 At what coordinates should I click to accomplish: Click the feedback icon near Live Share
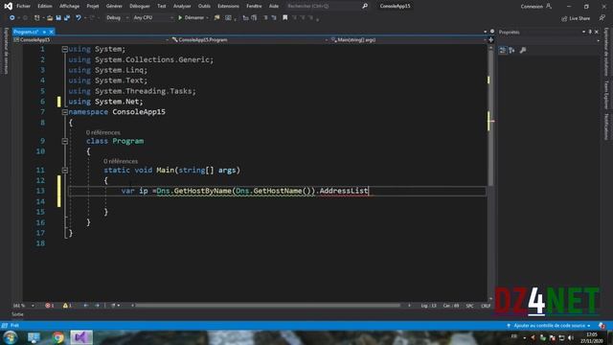pos(602,18)
